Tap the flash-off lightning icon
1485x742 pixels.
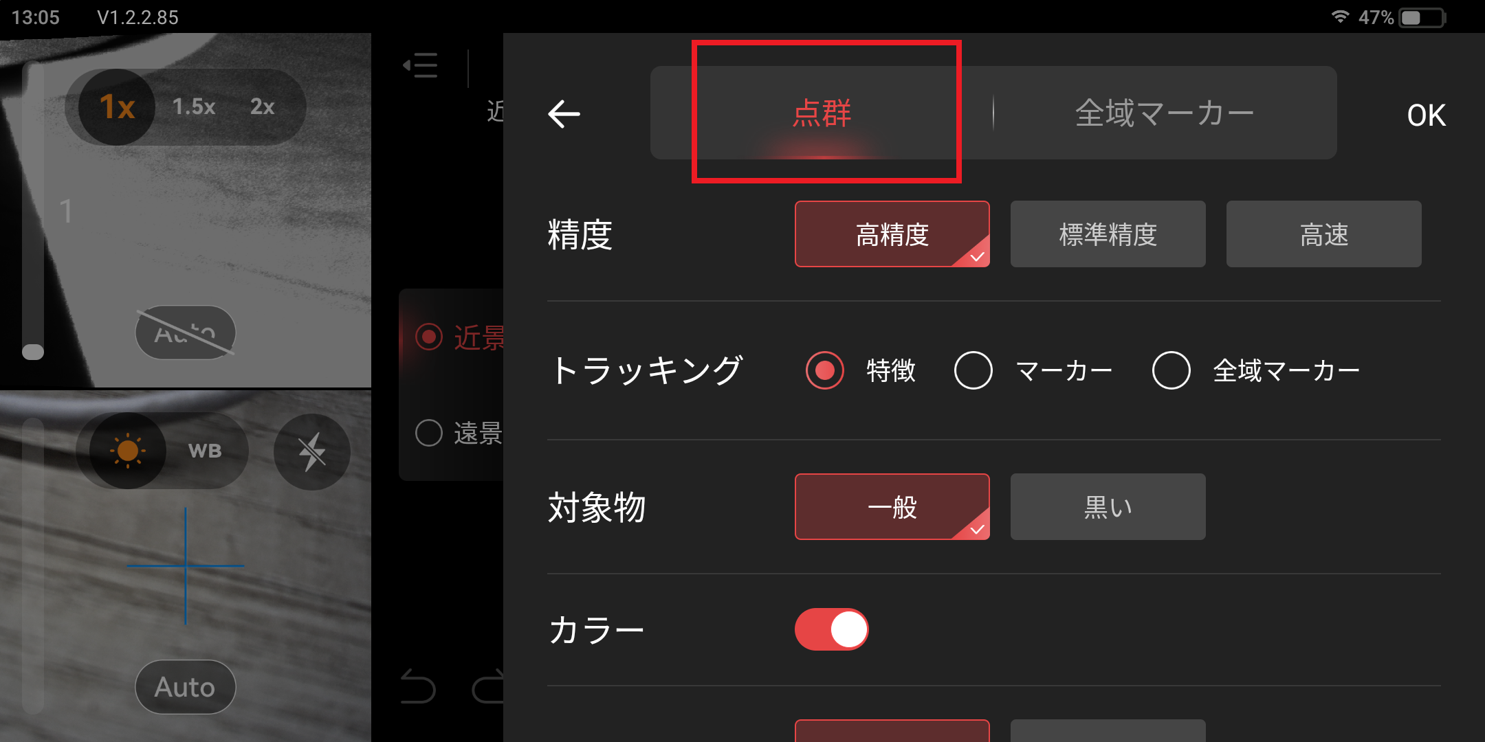[x=312, y=451]
